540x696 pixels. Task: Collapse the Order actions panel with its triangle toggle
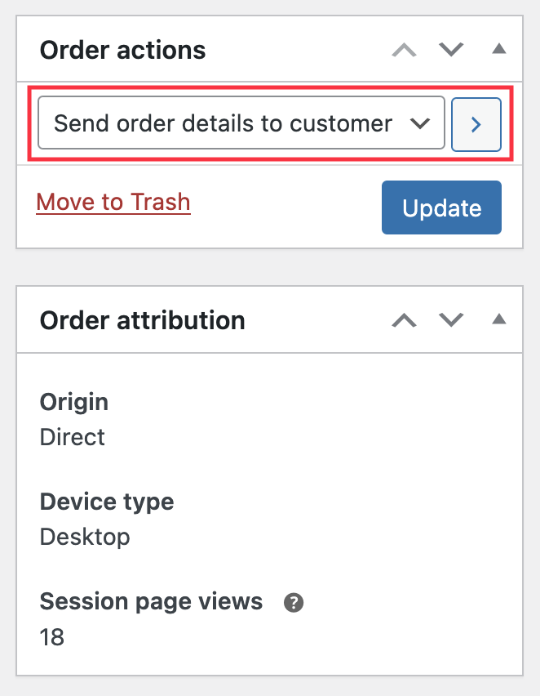coord(499,49)
